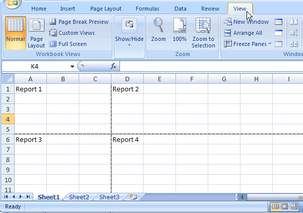This screenshot has height=213, width=303.
Task: Open the Review ribbon tab
Action: (210, 9)
